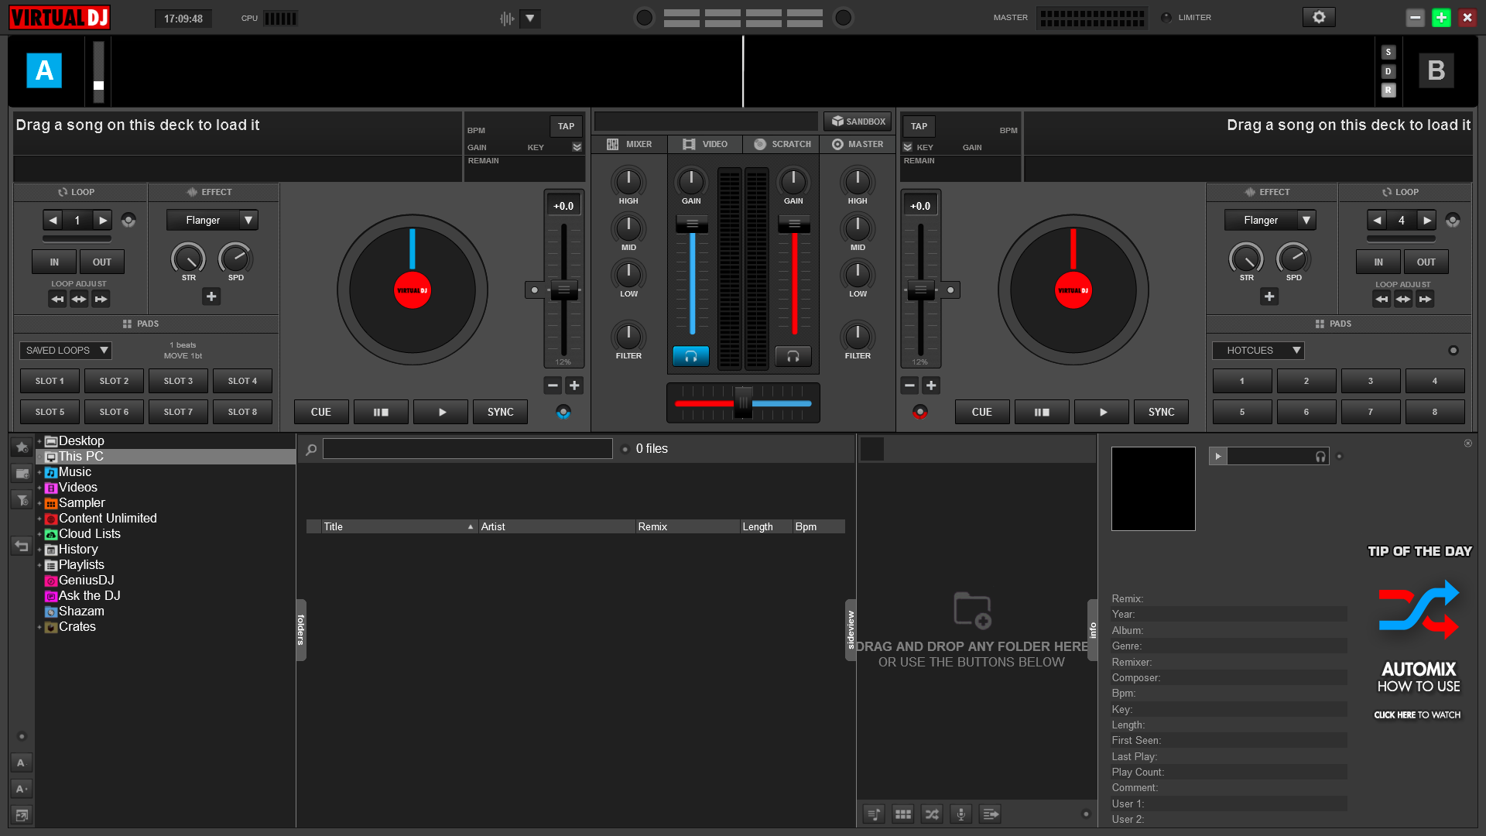
Task: Expand the Desktop tree node
Action: tap(39, 441)
